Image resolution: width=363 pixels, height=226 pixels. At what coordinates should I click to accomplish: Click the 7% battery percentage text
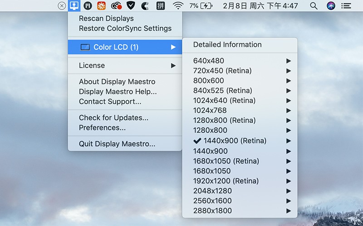click(194, 6)
